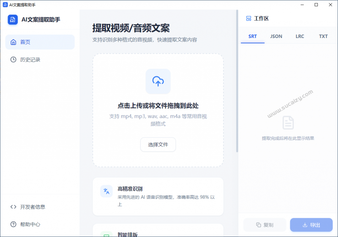Click the app icon in the title bar
Viewport: 338px width, 237px height.
point(5,5)
